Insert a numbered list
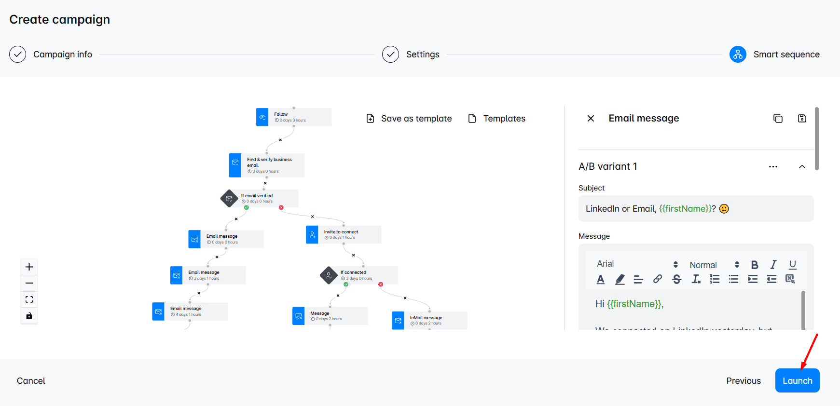The height and width of the screenshot is (406, 840). click(715, 279)
